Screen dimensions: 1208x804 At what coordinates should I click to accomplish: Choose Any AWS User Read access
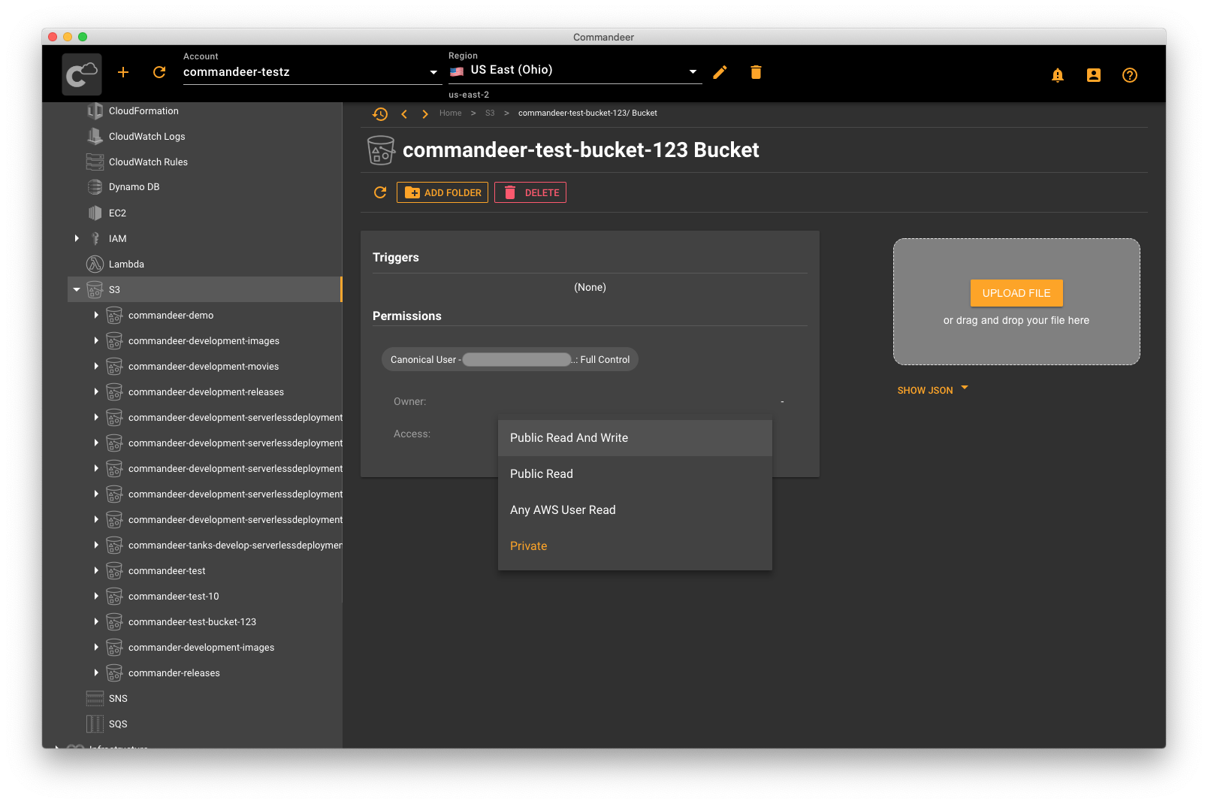pos(635,510)
